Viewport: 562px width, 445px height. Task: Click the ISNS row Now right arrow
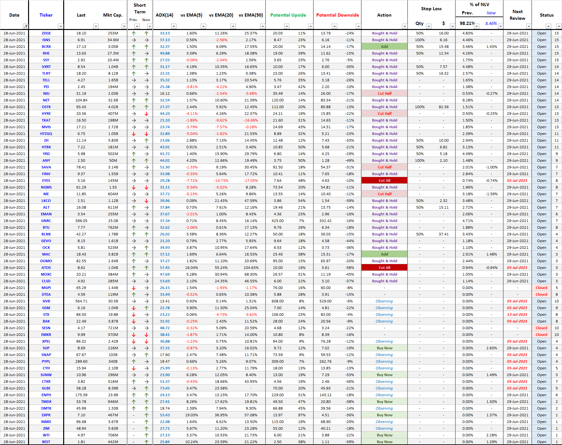(146, 40)
